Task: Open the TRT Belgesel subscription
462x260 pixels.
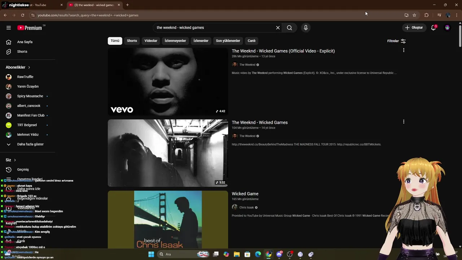Action: point(27,125)
